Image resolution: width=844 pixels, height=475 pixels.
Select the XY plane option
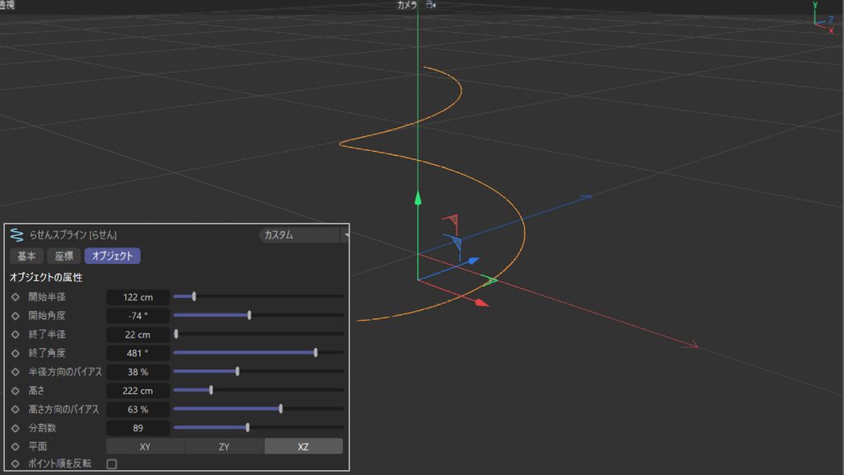[145, 446]
